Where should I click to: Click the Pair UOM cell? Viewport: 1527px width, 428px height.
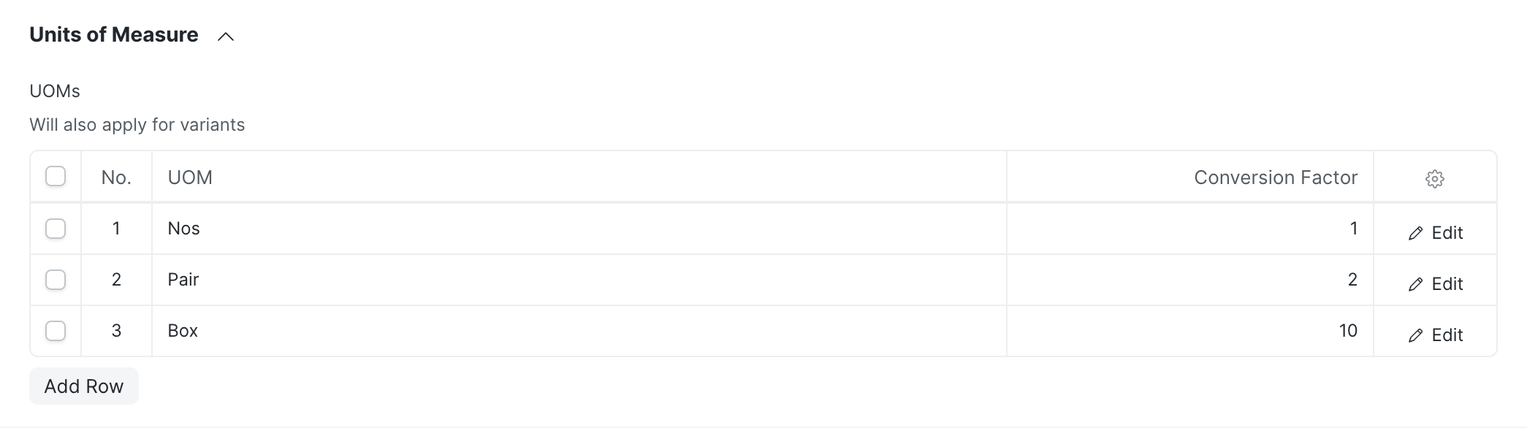tap(577, 280)
